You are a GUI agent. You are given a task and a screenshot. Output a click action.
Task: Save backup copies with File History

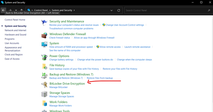pos(74,69)
